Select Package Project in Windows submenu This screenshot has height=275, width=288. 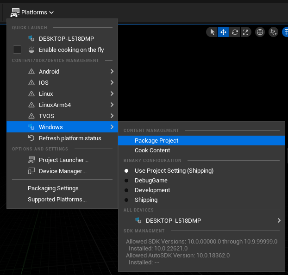(201, 141)
